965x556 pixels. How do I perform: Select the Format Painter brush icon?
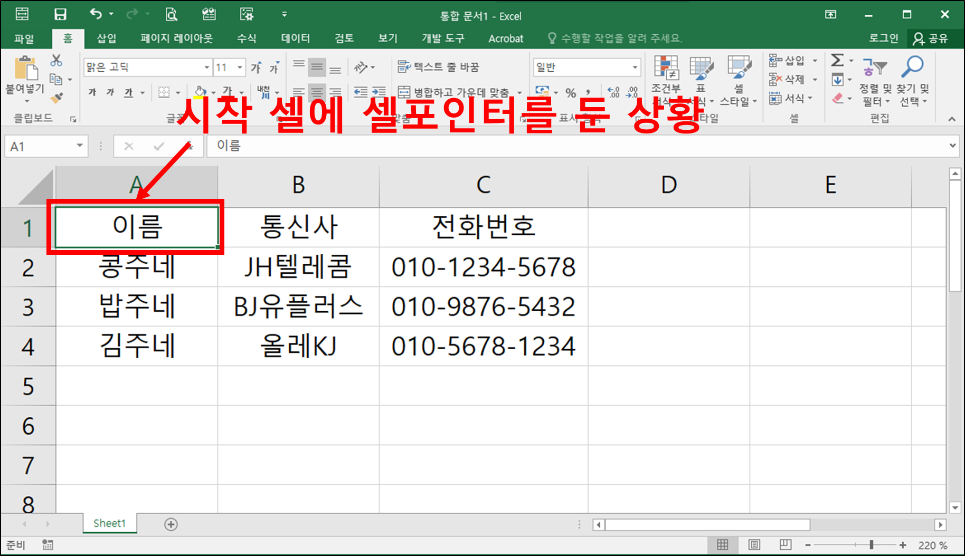point(56,98)
